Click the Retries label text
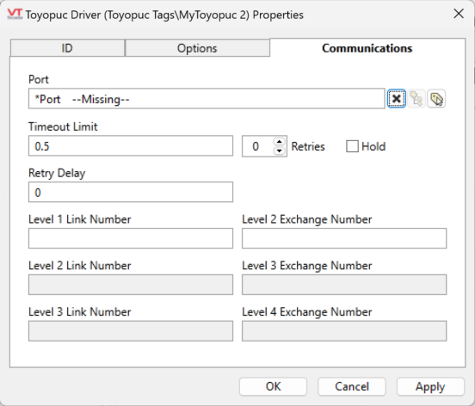Screen dimensions: 475x406 pos(308,146)
